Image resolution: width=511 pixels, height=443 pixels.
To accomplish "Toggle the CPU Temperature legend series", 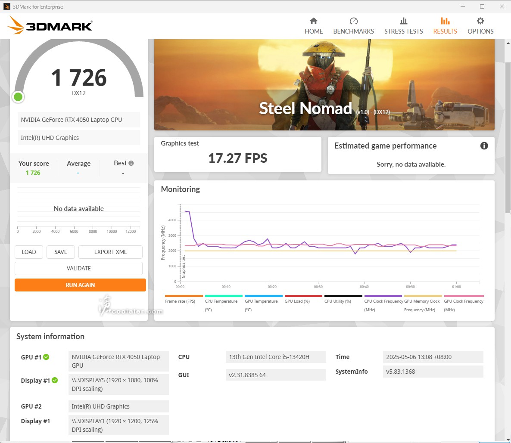I will (224, 304).
